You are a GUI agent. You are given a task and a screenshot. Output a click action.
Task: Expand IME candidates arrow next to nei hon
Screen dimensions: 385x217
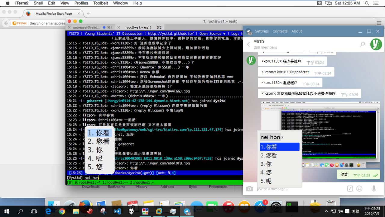pos(282,137)
